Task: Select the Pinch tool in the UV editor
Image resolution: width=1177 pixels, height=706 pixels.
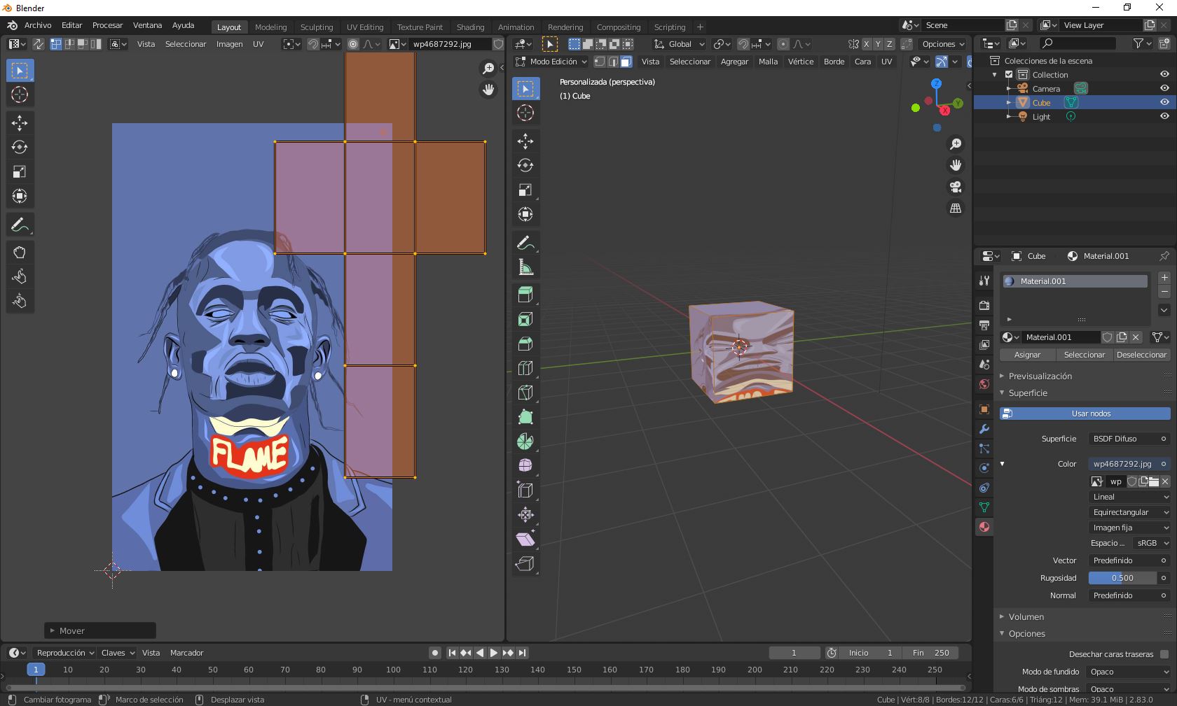Action: coord(20,301)
